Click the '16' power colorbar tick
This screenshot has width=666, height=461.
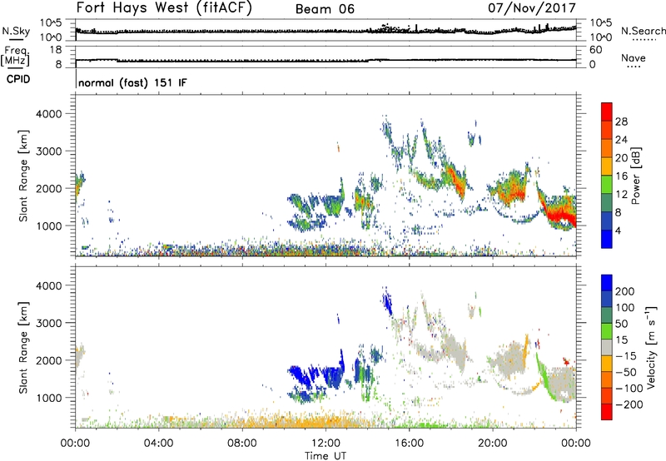point(621,176)
